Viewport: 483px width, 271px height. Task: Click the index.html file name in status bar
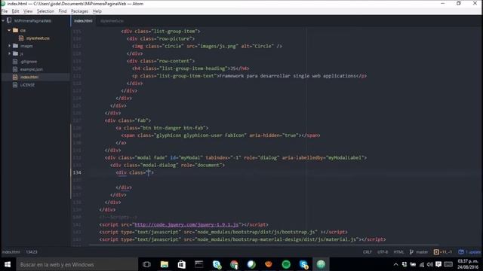click(x=11, y=252)
